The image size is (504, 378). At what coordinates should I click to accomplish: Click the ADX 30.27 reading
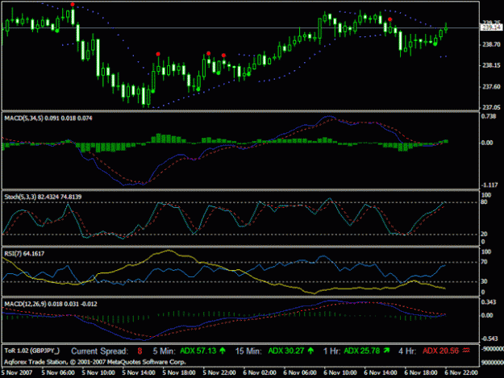[x=286, y=351]
